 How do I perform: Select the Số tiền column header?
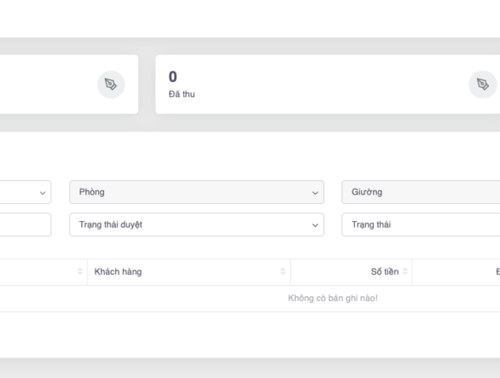(383, 272)
